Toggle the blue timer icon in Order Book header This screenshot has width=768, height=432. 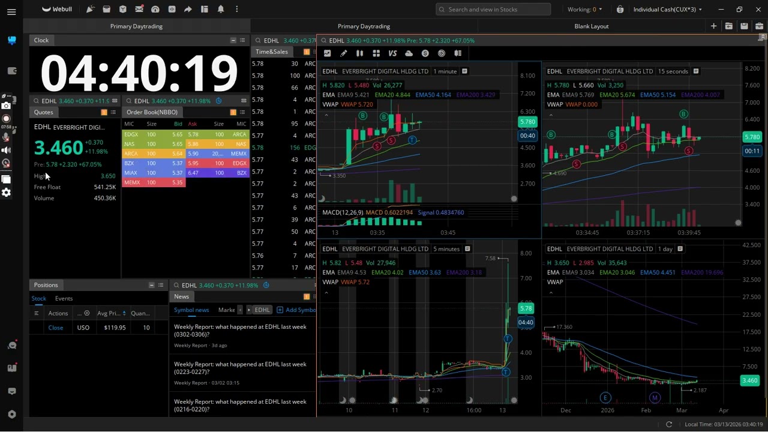coord(218,101)
